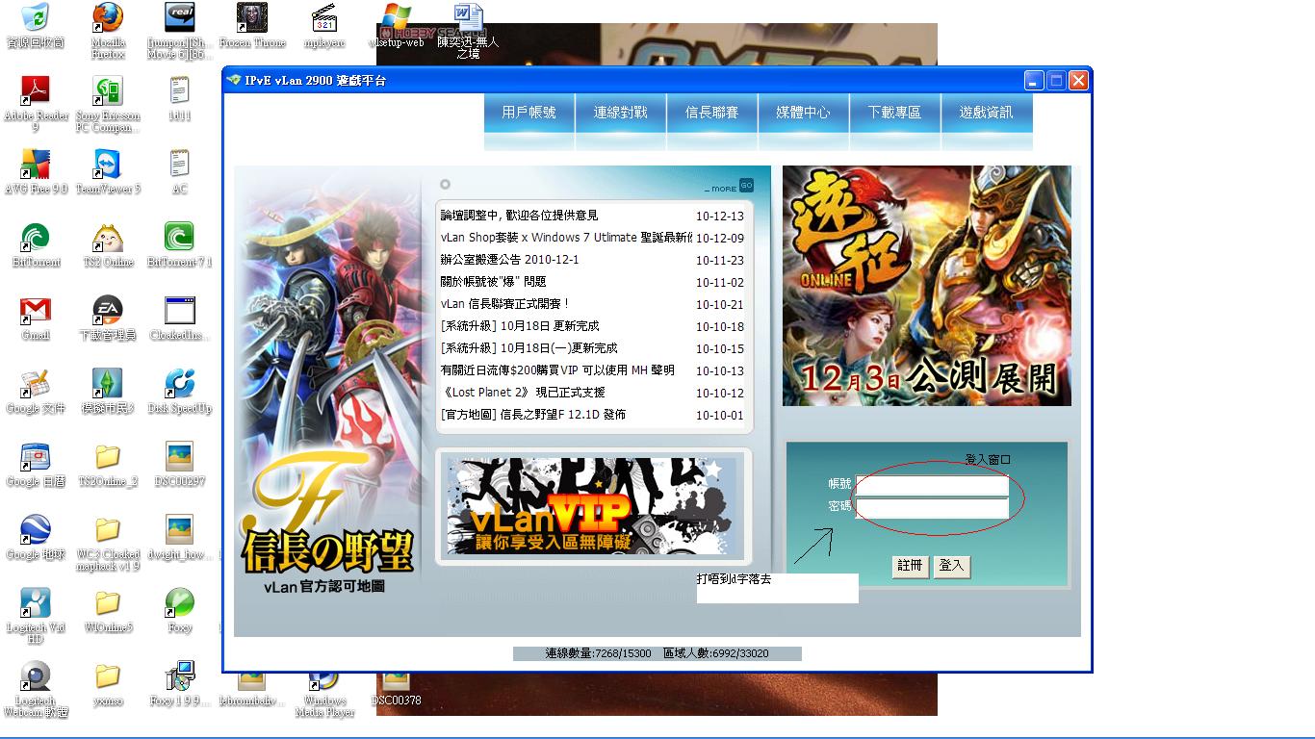Open the 用戶帳號 tab in vLan
This screenshot has height=739, width=1315.
tap(529, 113)
